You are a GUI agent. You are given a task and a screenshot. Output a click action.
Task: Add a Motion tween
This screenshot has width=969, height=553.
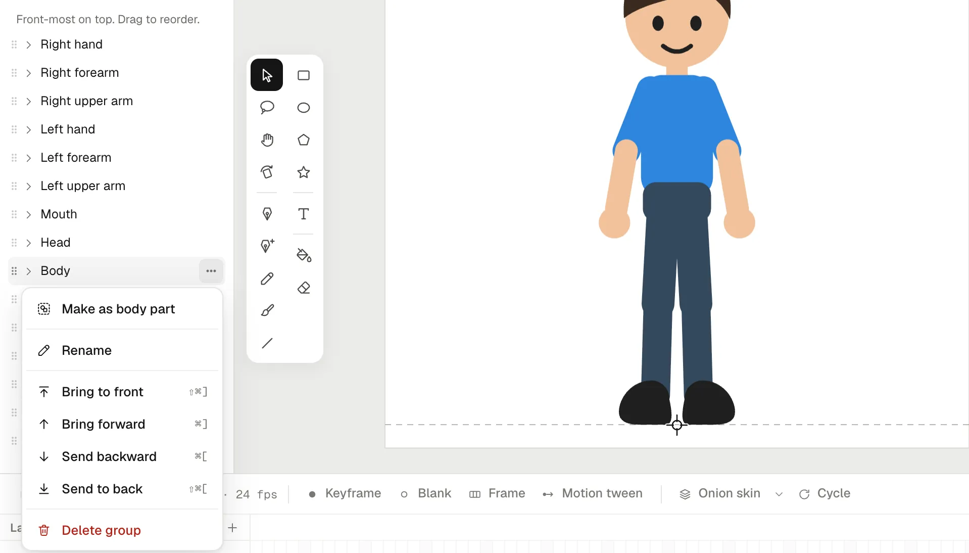[592, 493]
